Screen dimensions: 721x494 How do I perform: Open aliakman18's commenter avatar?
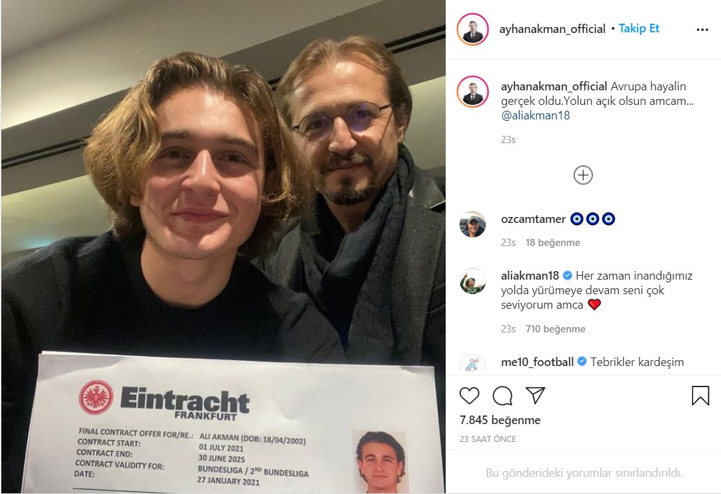(x=473, y=281)
